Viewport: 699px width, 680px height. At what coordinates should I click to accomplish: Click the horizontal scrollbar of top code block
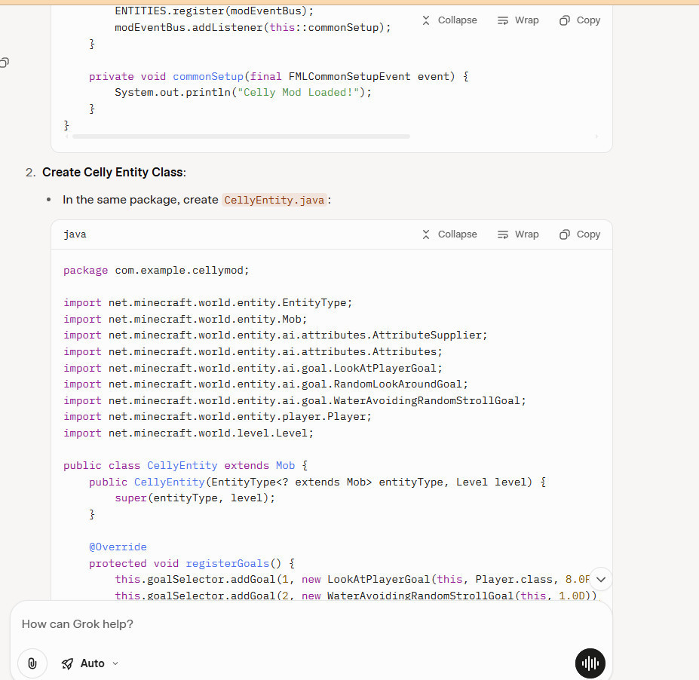(x=241, y=136)
